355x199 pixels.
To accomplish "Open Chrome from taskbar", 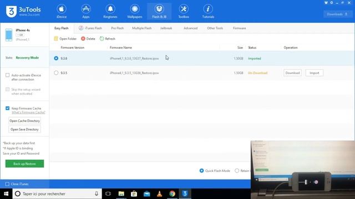I will (x=173, y=194).
